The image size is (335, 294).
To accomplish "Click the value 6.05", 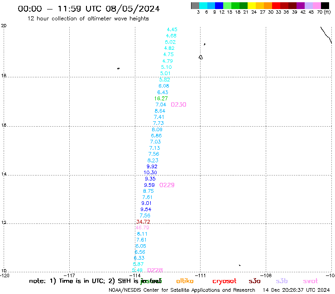I will (141, 246).
